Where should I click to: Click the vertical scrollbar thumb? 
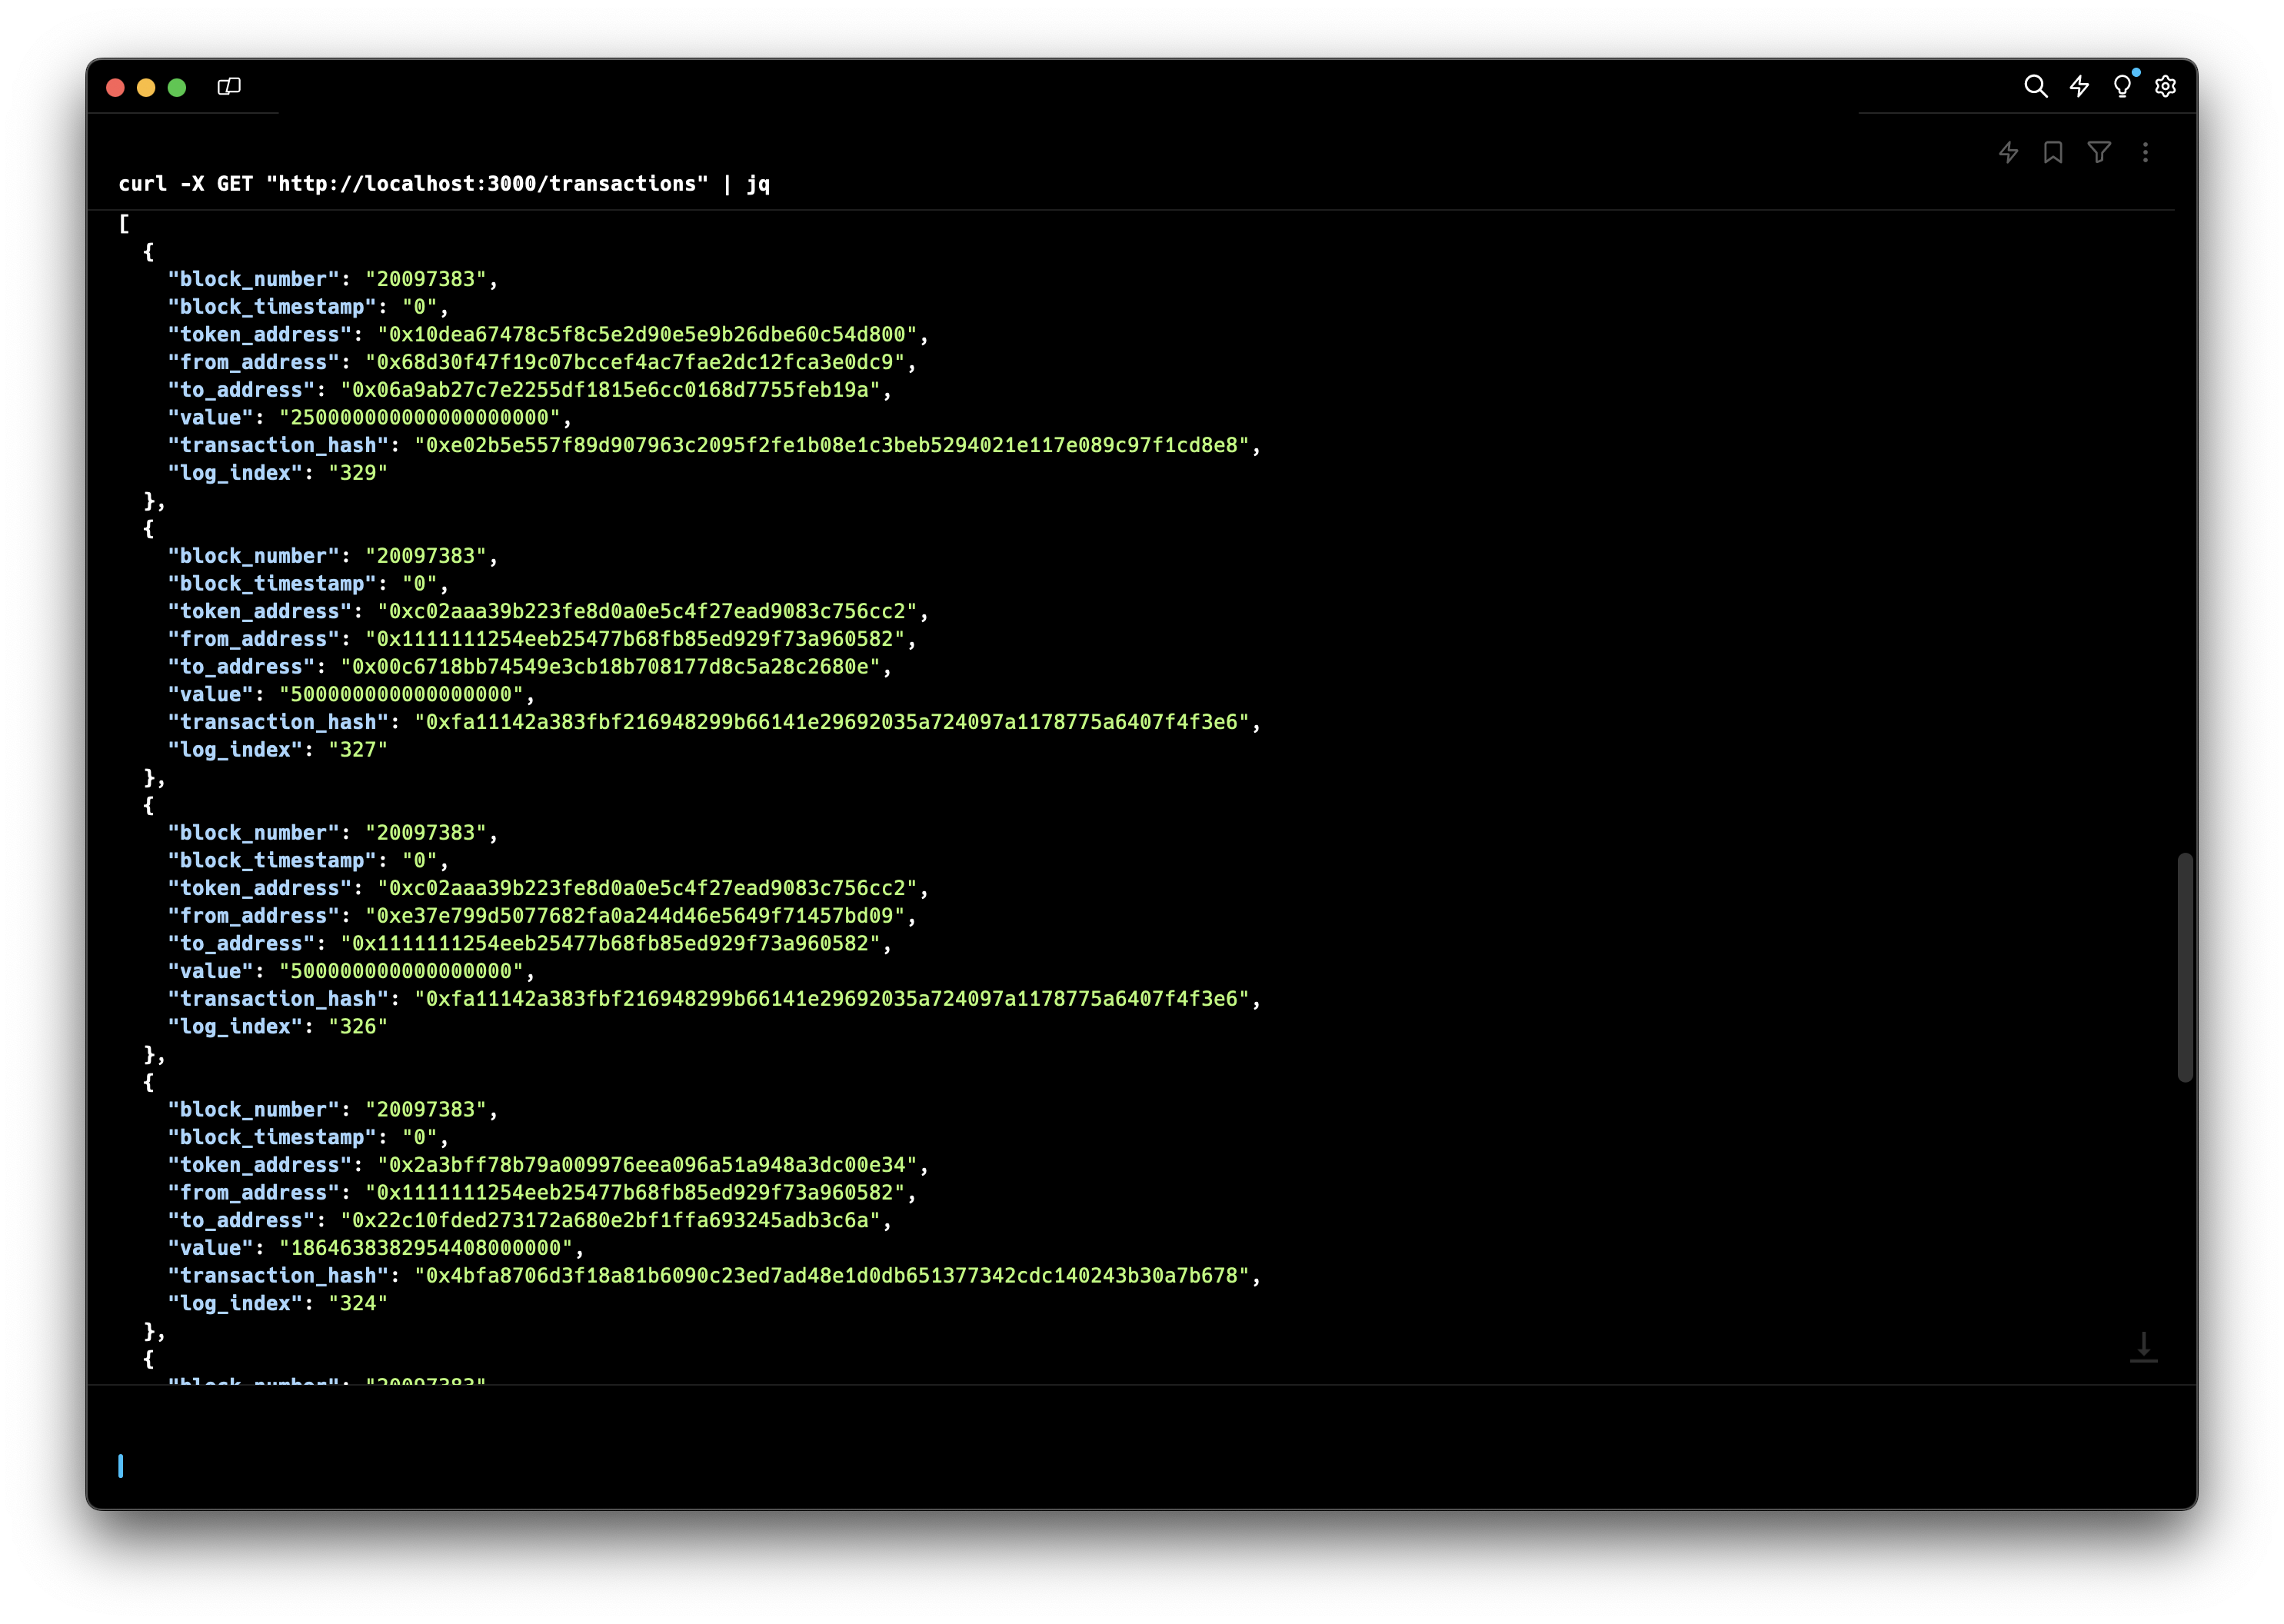pyautogui.click(x=2185, y=967)
